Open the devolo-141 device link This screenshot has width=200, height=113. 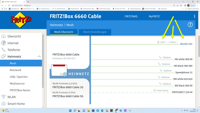[x=186, y=44]
